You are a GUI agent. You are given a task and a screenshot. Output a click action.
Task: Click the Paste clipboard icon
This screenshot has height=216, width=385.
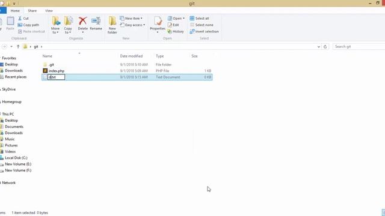tap(10, 21)
